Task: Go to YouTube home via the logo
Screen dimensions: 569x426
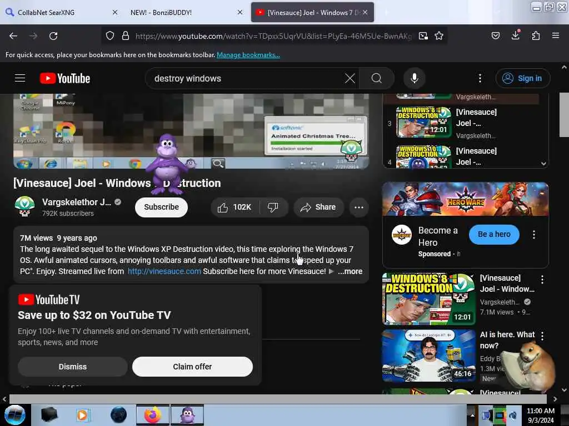Action: pyautogui.click(x=65, y=78)
